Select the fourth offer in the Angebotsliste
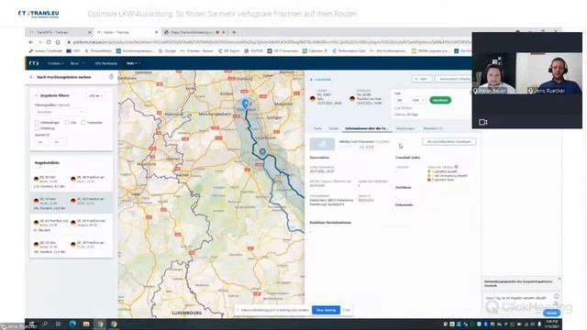Viewport: 587px width, 330px height. click(x=72, y=247)
